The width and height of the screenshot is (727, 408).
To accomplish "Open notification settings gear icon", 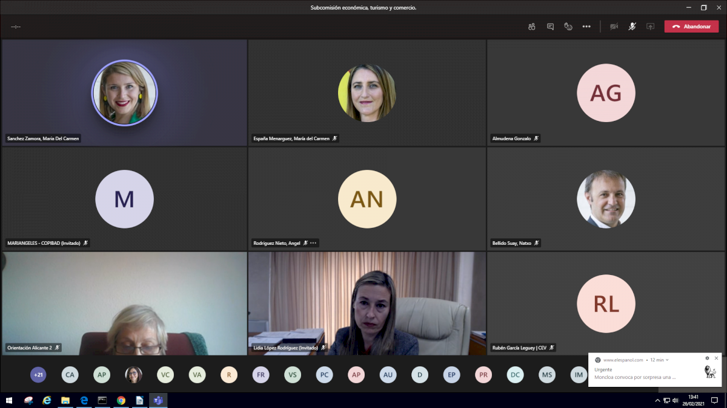I will pos(707,358).
